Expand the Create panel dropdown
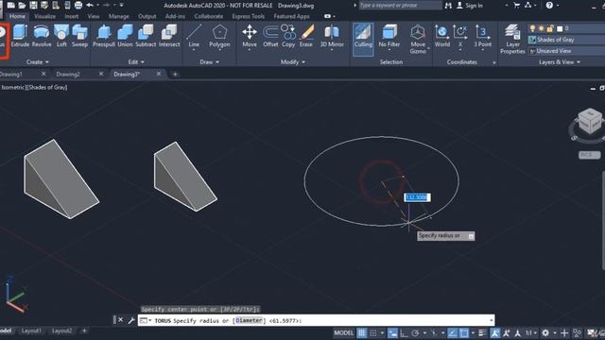The height and width of the screenshot is (340, 605). pyautogui.click(x=38, y=62)
